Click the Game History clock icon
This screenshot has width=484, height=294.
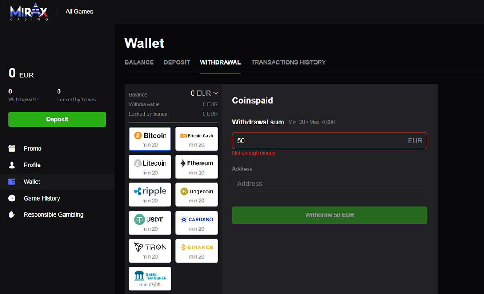(12, 198)
